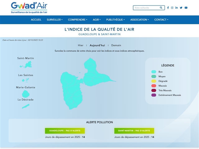Image resolution: width=199 pixels, height=149 pixels.
Task: Click the 'Marie-Galante' label text
Action: 25,87
